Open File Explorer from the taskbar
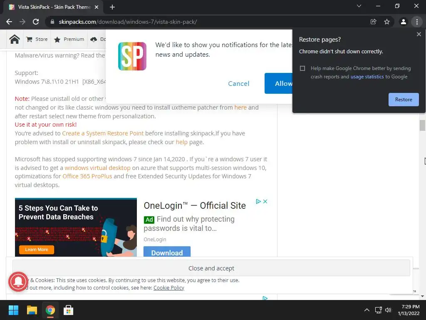 [x=32, y=310]
